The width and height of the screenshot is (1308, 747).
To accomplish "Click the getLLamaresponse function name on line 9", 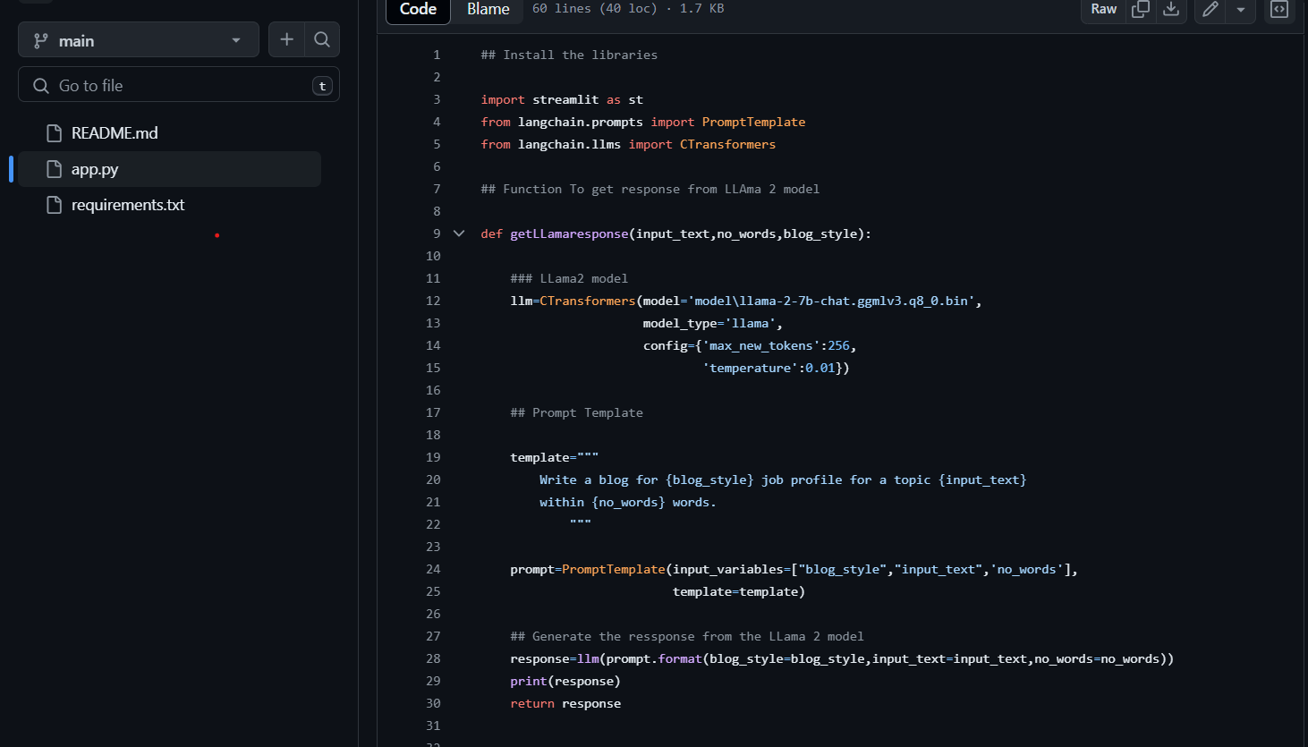I will click(x=569, y=233).
